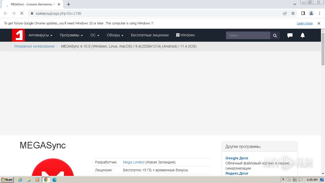Image resolution: width=325 pixels, height=183 pixels.
Task: Click the поиск search field
Action: click(x=248, y=35)
